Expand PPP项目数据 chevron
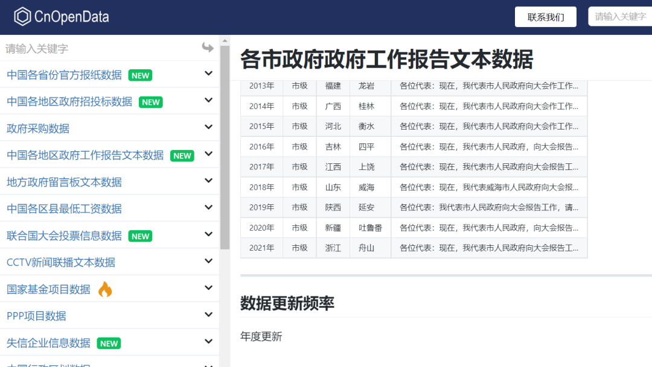652x367 pixels. [x=209, y=315]
